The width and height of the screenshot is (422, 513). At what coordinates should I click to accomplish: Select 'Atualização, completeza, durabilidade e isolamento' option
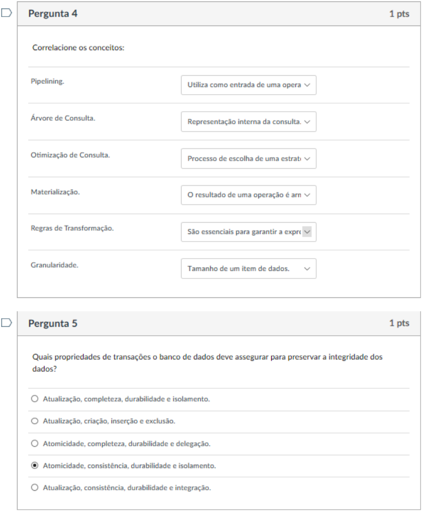(x=34, y=399)
